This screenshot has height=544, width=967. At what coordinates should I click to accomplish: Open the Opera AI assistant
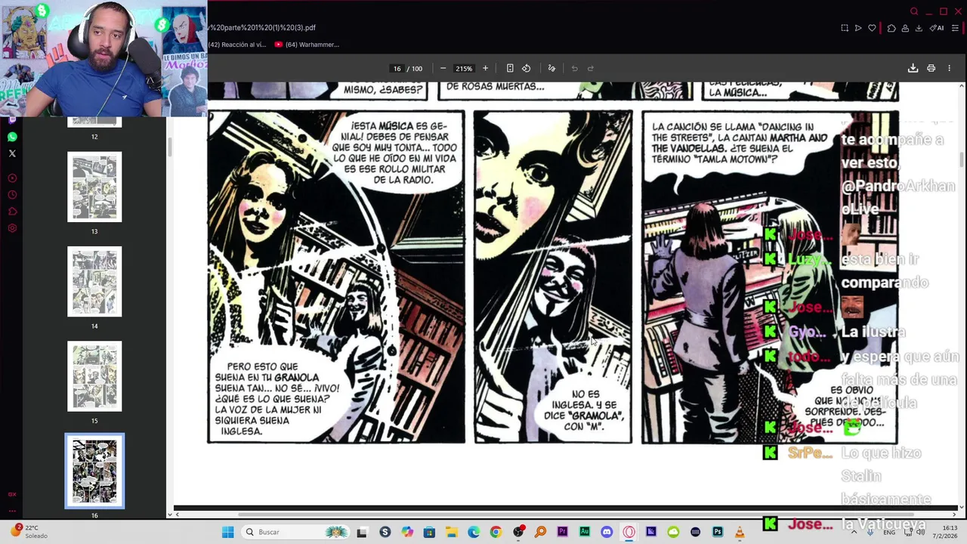937,28
